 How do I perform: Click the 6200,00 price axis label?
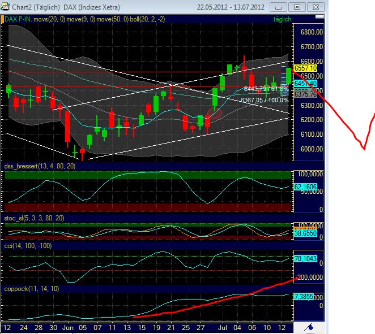coord(312,120)
